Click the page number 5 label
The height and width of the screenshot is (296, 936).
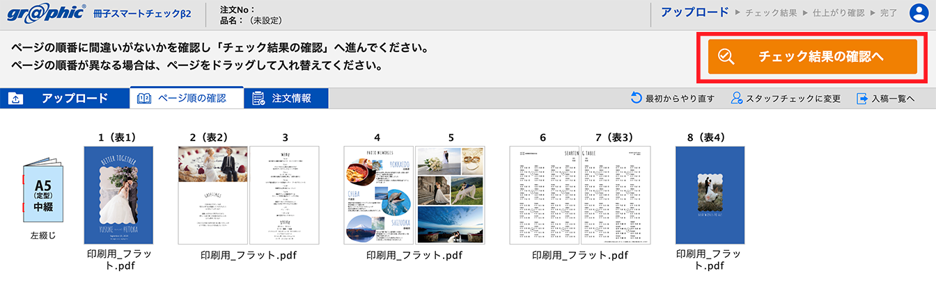point(451,138)
